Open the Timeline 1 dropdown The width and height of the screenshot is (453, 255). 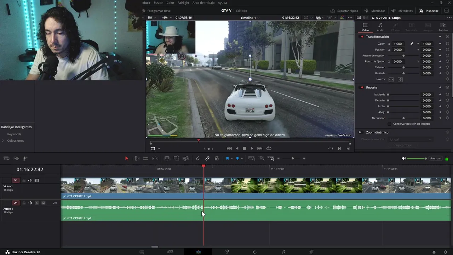point(250,18)
